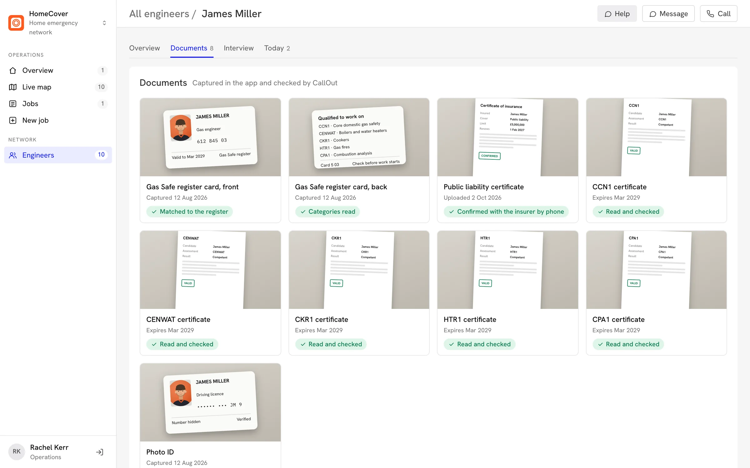750x468 pixels.
Task: Click the sign-out arrow icon next to Rachel Kerr
Action: point(100,452)
